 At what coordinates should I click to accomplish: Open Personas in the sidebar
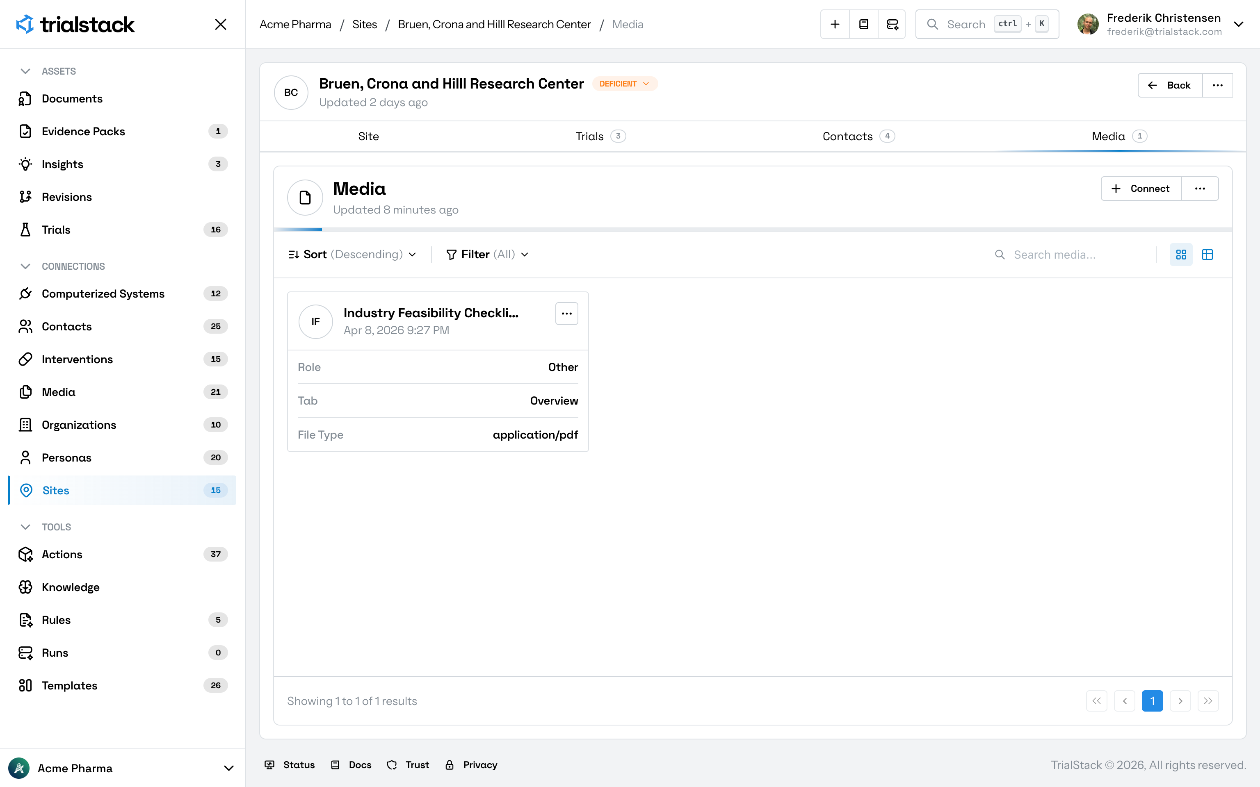(x=122, y=457)
